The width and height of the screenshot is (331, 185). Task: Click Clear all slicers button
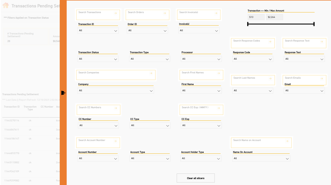click(196, 178)
